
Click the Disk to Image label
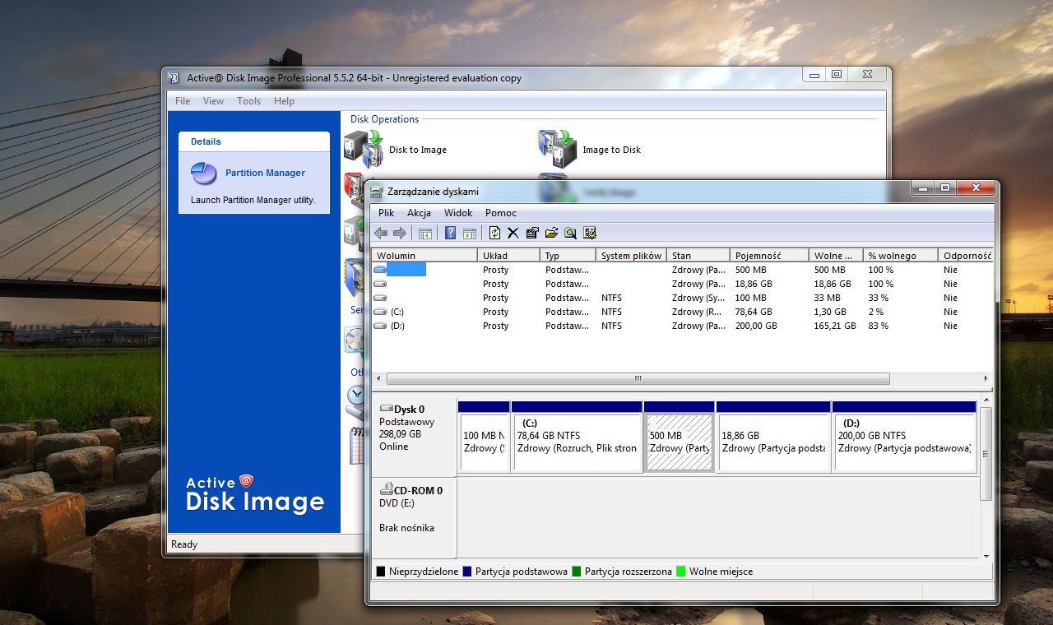(x=418, y=150)
